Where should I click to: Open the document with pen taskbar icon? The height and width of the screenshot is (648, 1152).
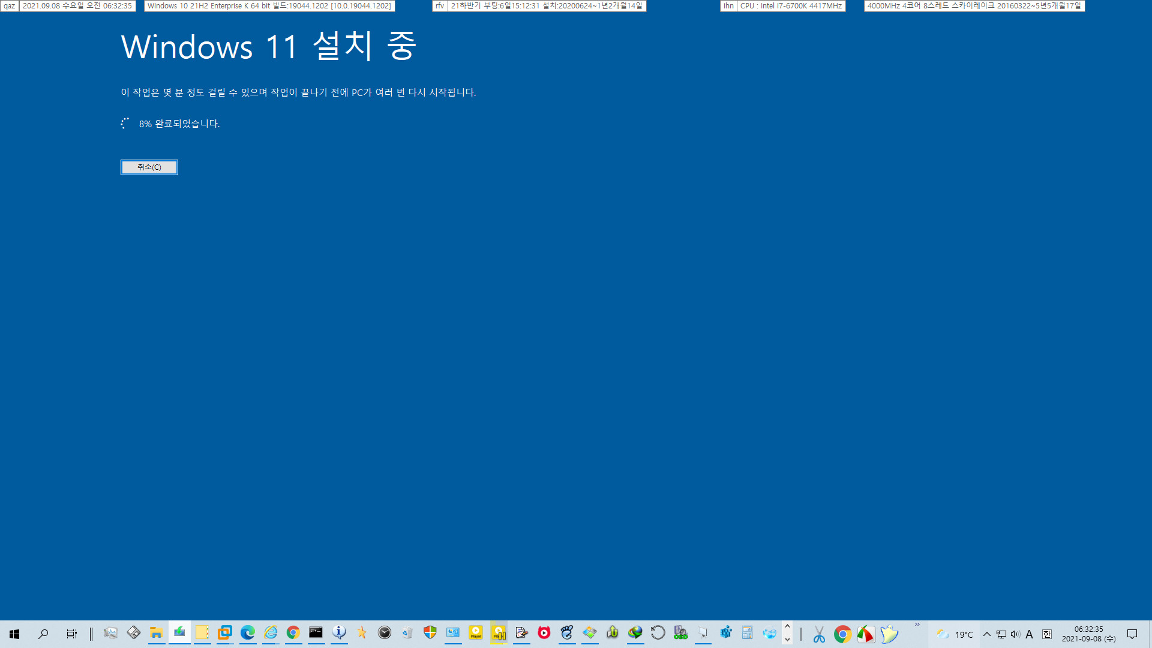point(521,633)
